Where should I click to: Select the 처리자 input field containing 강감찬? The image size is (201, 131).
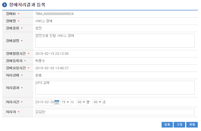point(115,112)
